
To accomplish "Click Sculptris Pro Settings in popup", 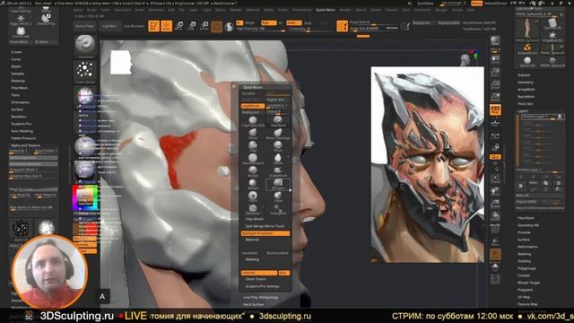I will pos(263,286).
